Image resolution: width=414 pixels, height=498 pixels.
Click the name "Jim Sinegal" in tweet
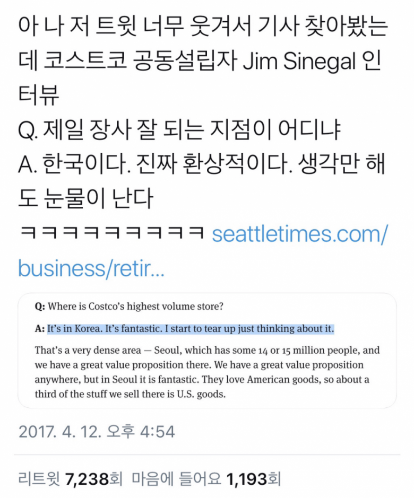point(299,60)
